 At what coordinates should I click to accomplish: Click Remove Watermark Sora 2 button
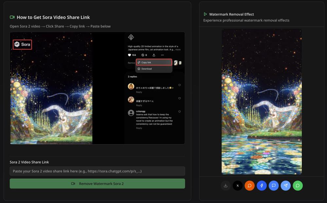click(97, 184)
